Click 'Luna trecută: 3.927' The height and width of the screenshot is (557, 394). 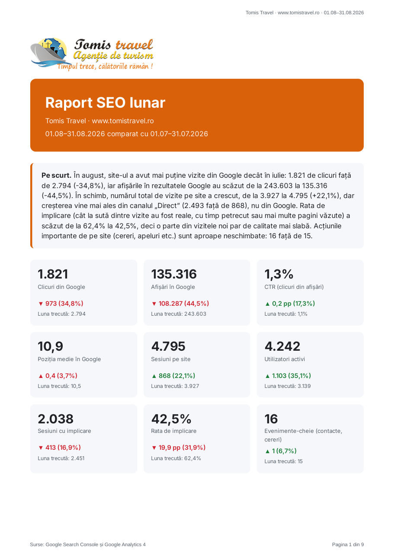175,386
